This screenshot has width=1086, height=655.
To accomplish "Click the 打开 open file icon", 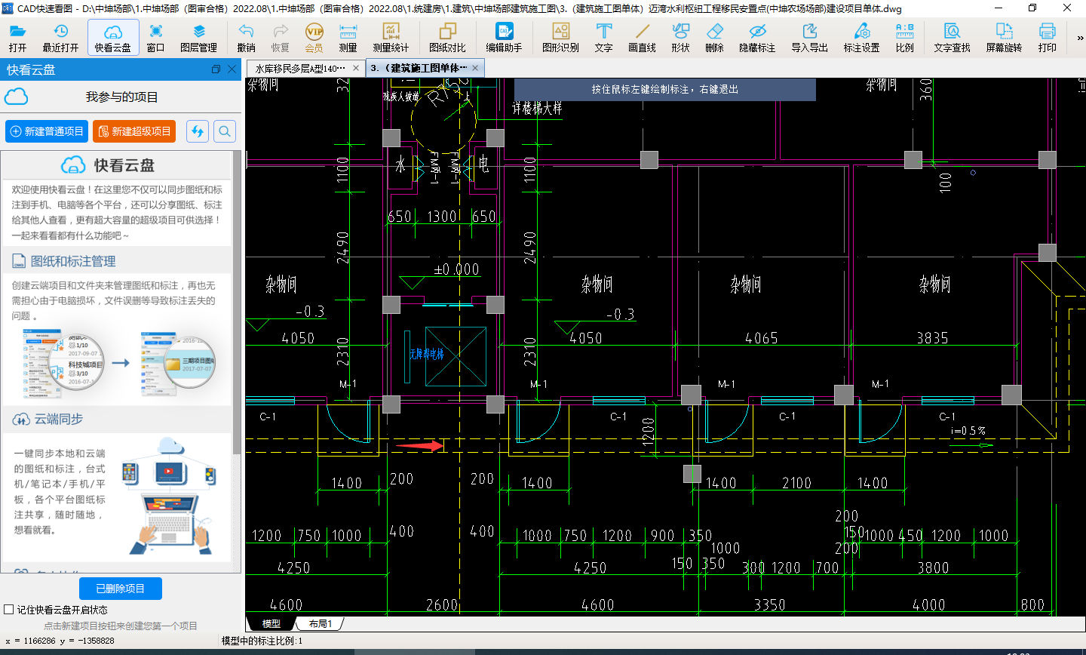I will (x=17, y=37).
